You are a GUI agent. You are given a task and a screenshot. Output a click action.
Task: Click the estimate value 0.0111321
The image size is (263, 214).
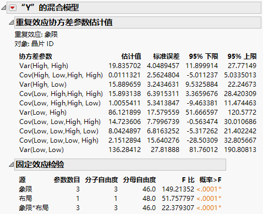click(125, 75)
